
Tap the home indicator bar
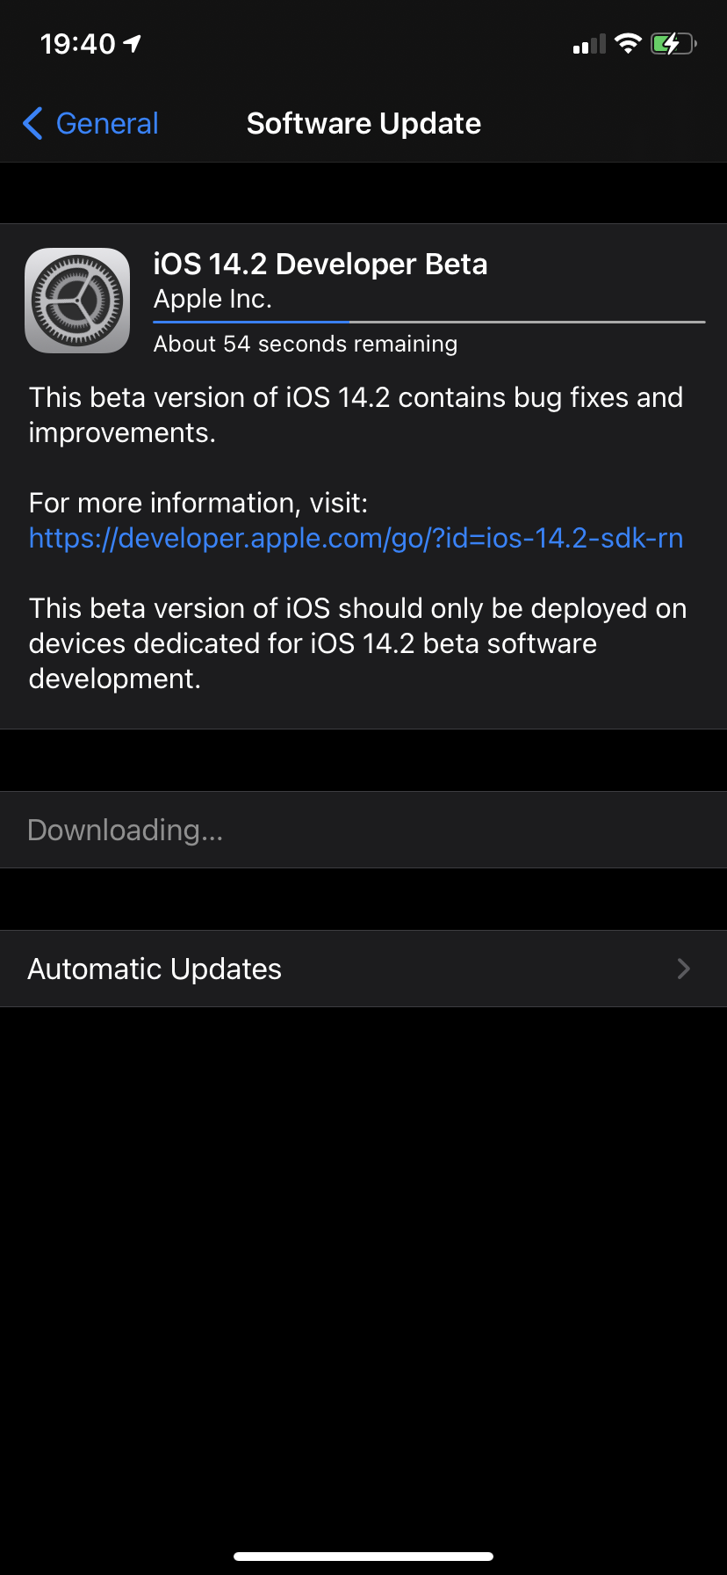(363, 1557)
